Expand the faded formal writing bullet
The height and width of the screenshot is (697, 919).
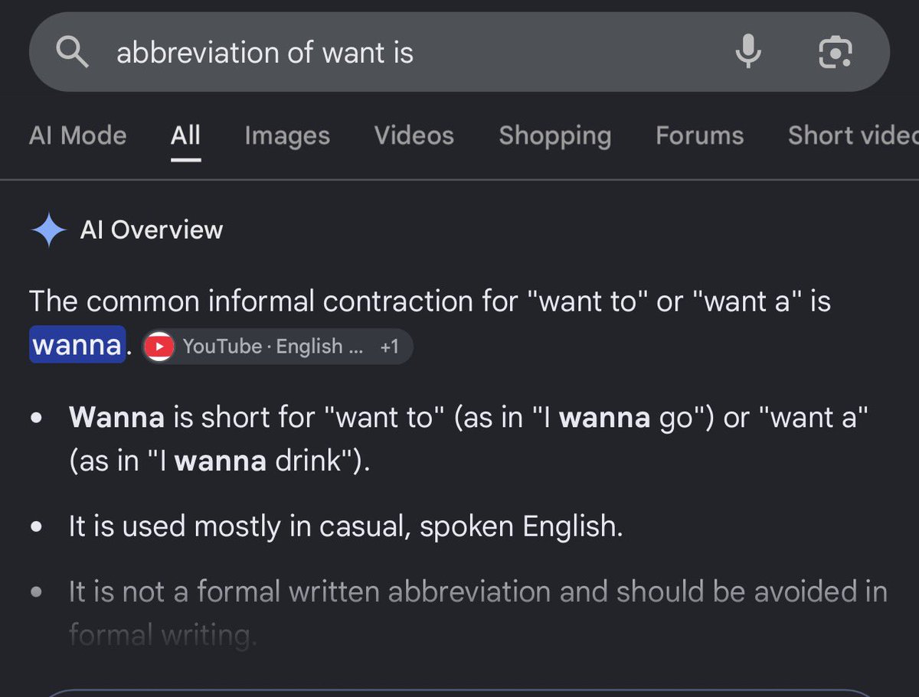point(478,612)
